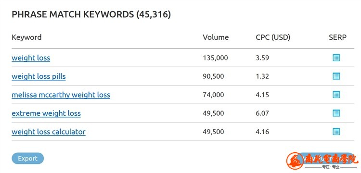
Task: Open the weight loss pills link
Action: [39, 76]
